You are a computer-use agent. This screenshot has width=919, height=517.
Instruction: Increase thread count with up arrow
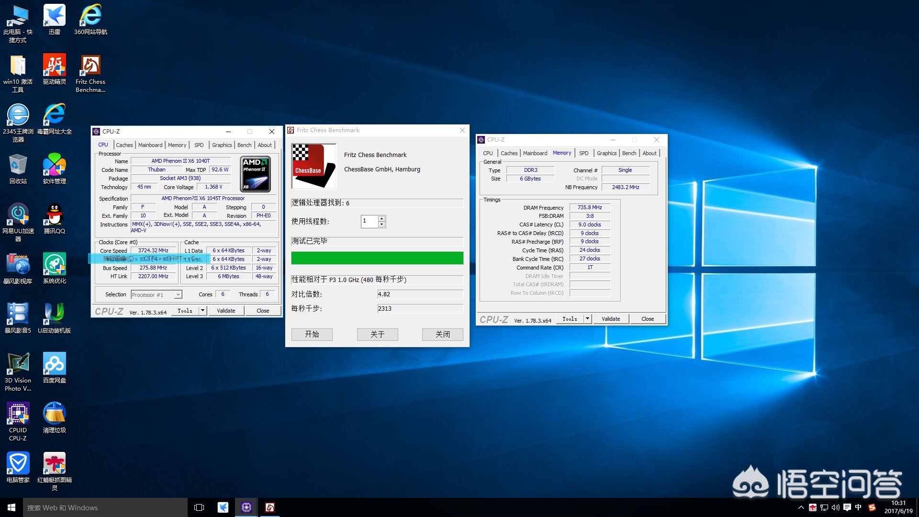click(x=381, y=219)
